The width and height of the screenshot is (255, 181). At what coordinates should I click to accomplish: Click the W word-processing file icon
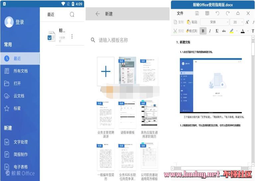pos(7,142)
